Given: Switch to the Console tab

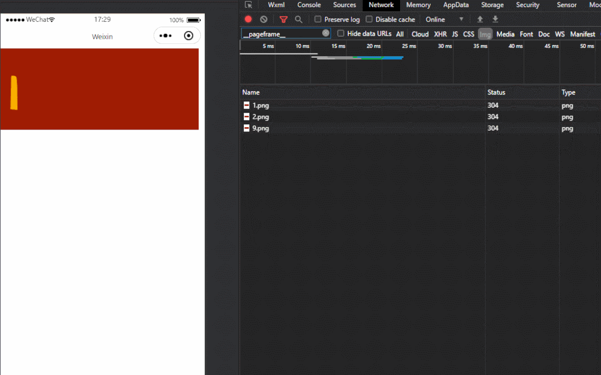Looking at the screenshot, I should pyautogui.click(x=309, y=5).
